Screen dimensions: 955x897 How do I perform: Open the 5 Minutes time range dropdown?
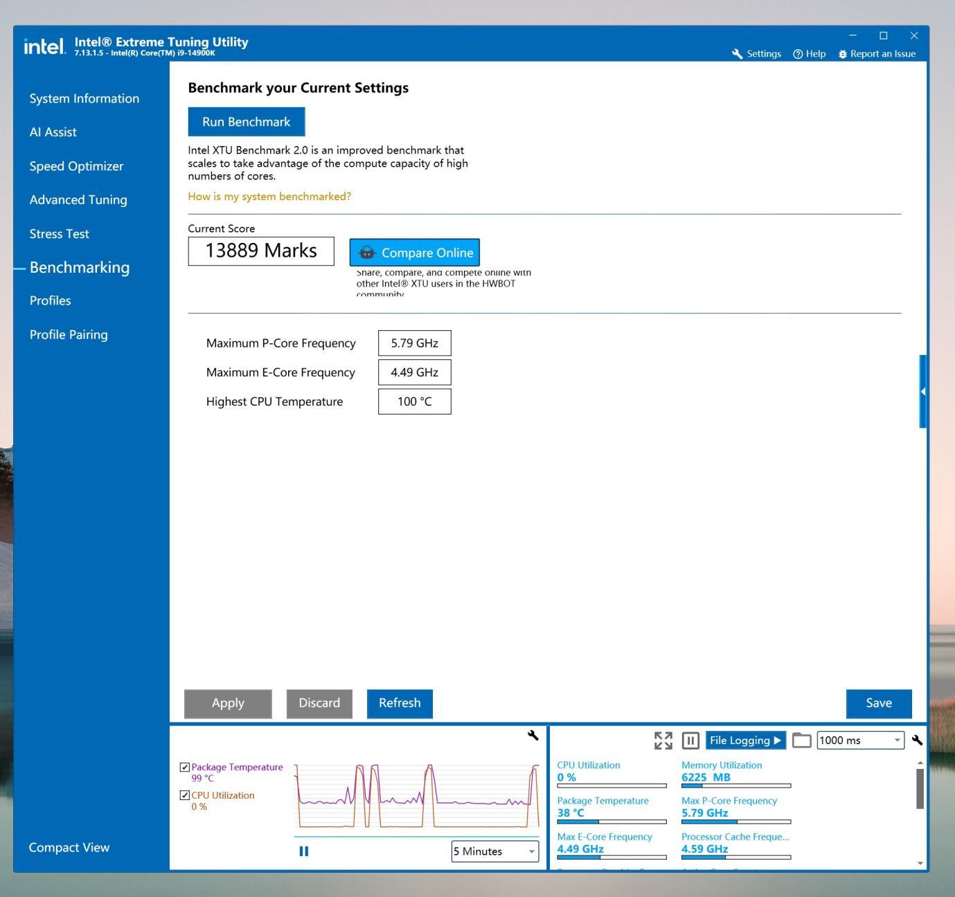click(x=494, y=851)
